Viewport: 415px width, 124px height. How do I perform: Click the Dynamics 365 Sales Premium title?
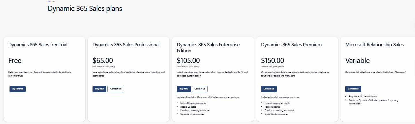291,45
